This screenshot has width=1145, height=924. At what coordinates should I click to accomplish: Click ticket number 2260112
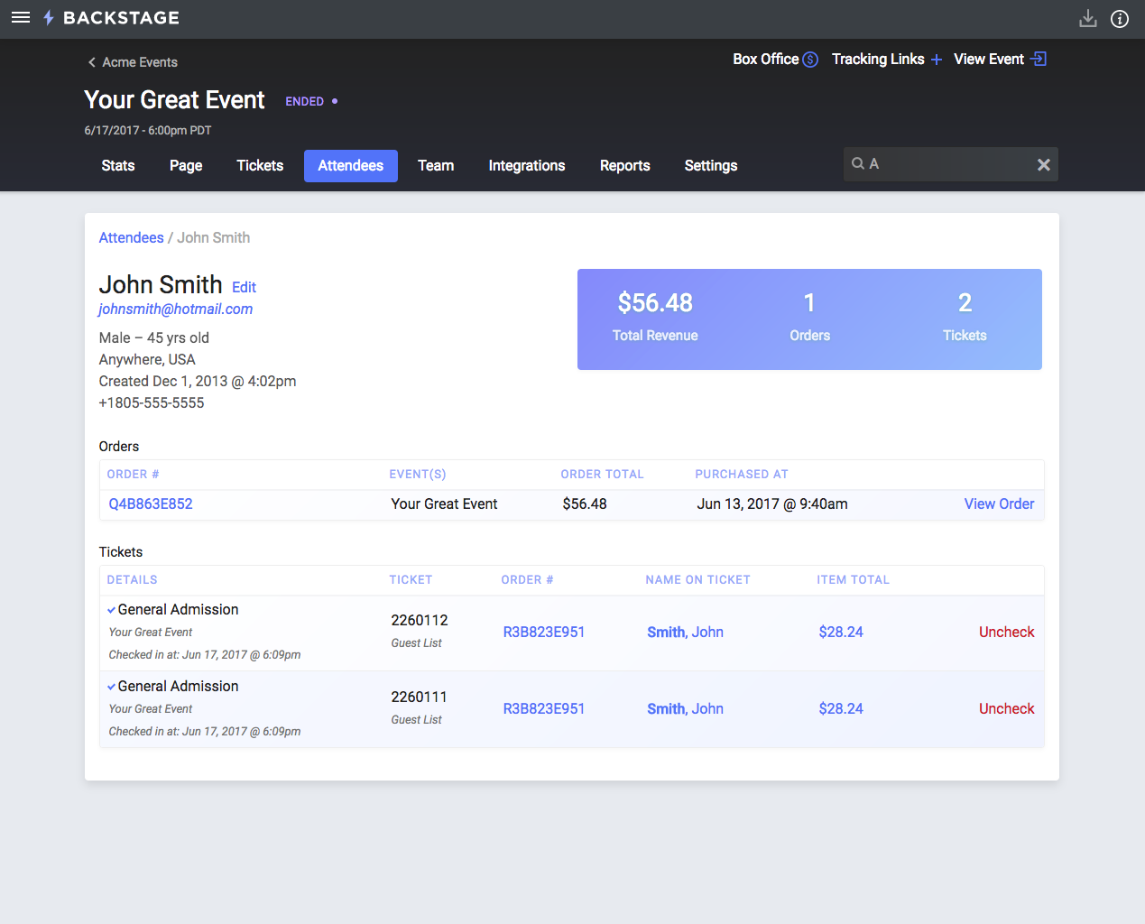click(x=420, y=621)
